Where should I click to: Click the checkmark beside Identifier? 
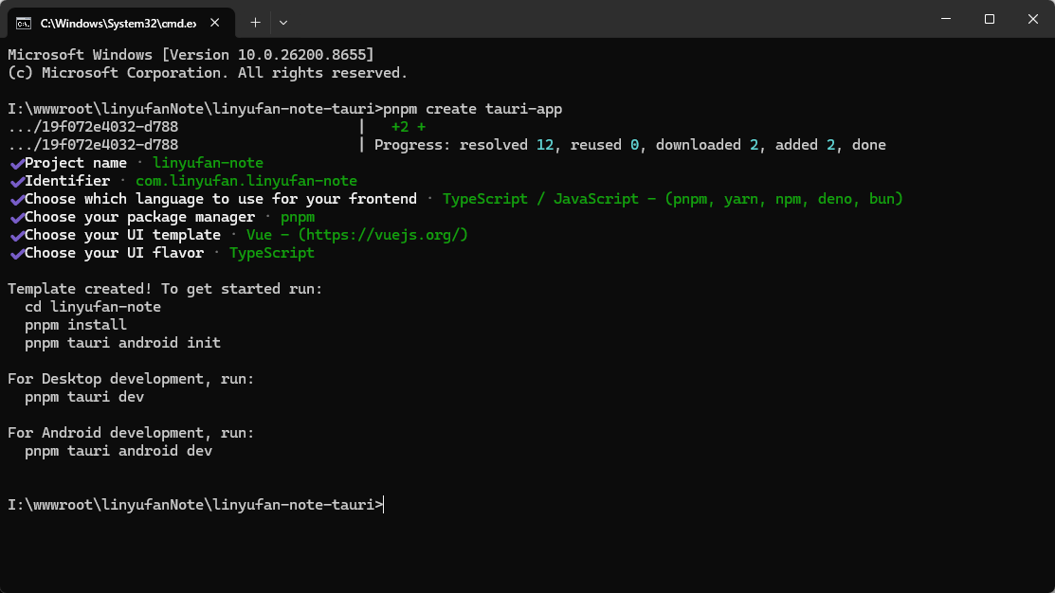(x=17, y=182)
